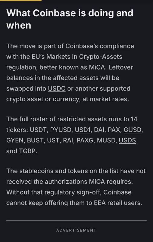Viewport: 153px width, 242px height.
Task: Click the DAI ticker text
Action: tap(99, 130)
